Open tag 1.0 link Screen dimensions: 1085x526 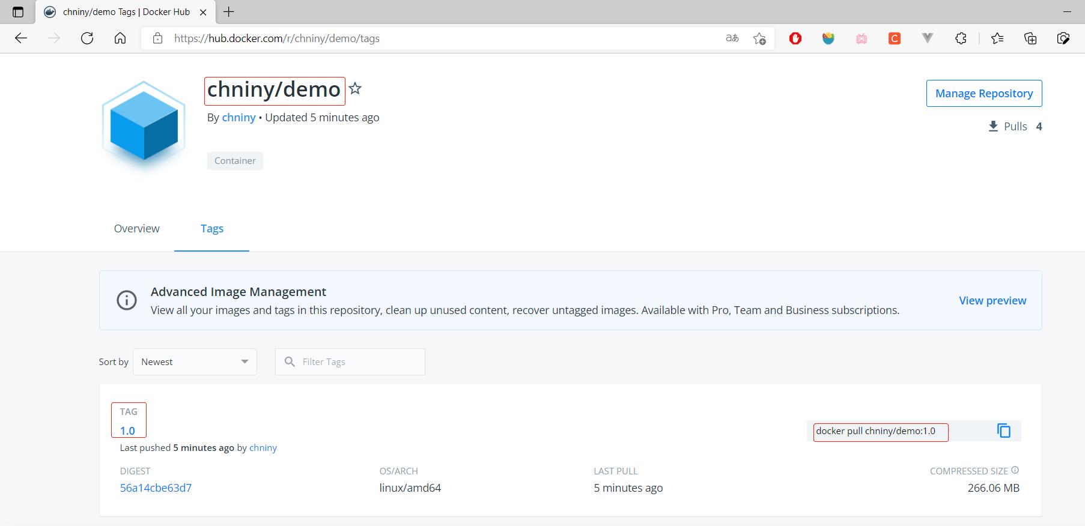127,431
